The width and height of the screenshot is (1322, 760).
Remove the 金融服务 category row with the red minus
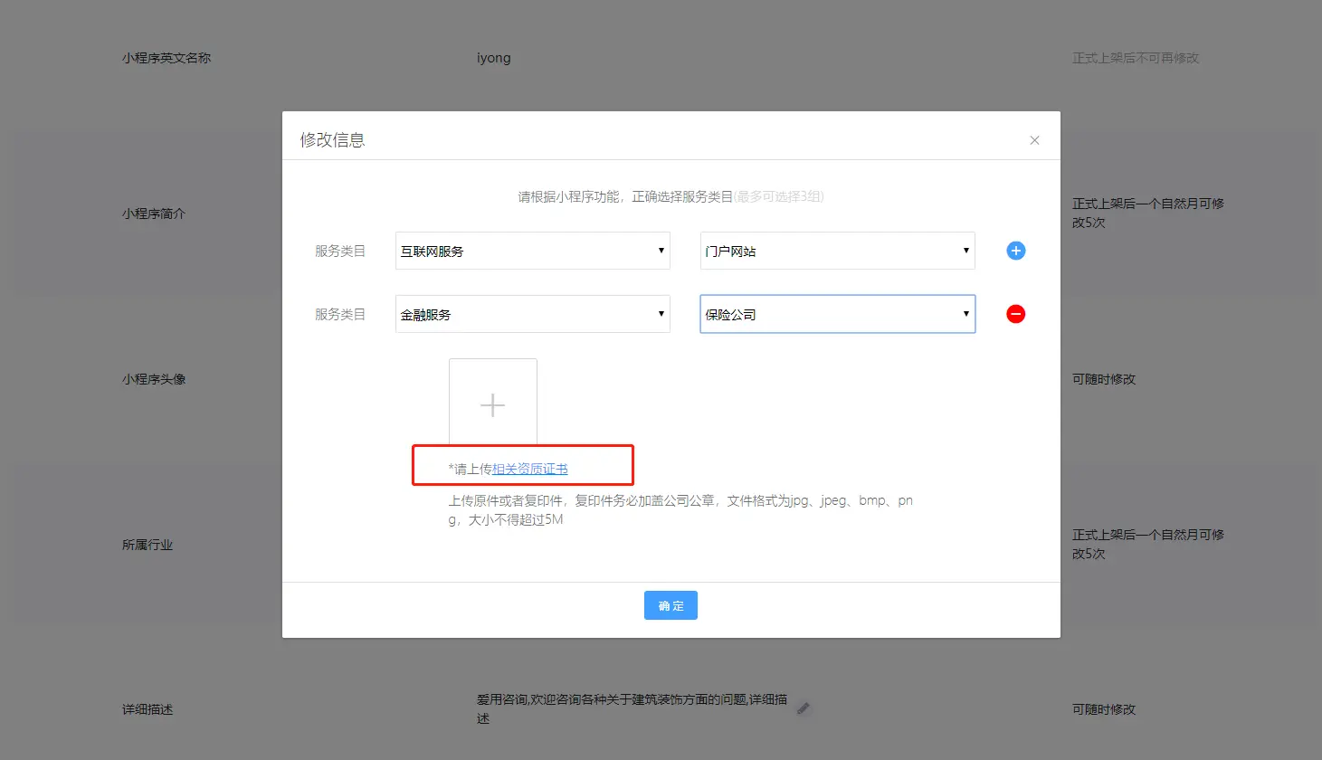pyautogui.click(x=1015, y=314)
